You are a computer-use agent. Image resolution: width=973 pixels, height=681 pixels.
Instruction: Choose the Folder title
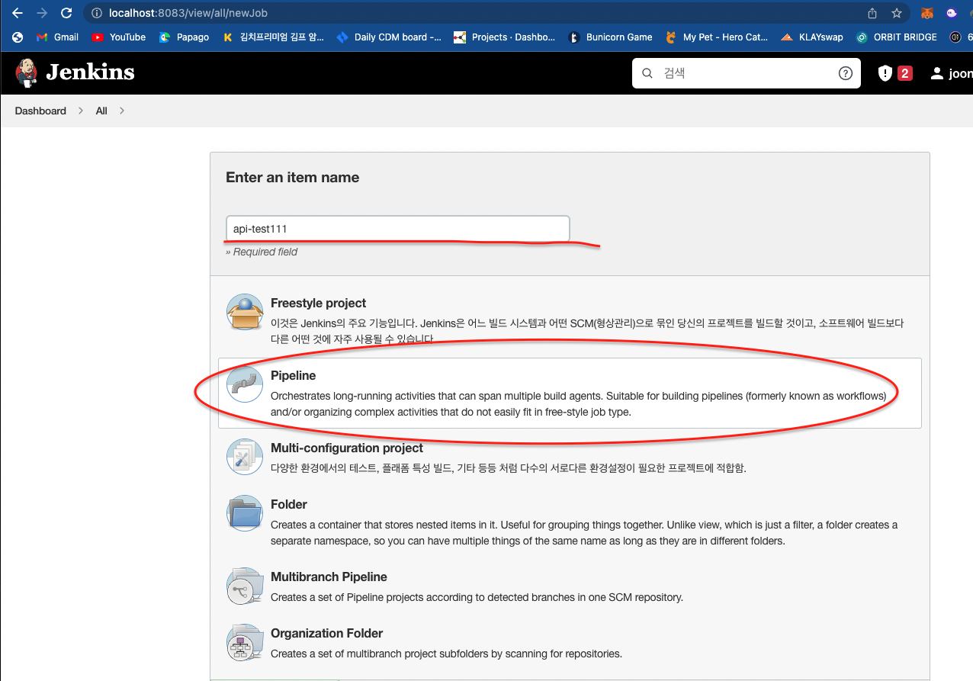289,504
